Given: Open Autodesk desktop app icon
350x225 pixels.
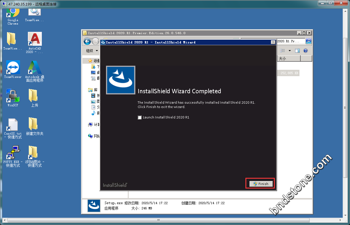Looking at the screenshot, I should tap(35, 68).
